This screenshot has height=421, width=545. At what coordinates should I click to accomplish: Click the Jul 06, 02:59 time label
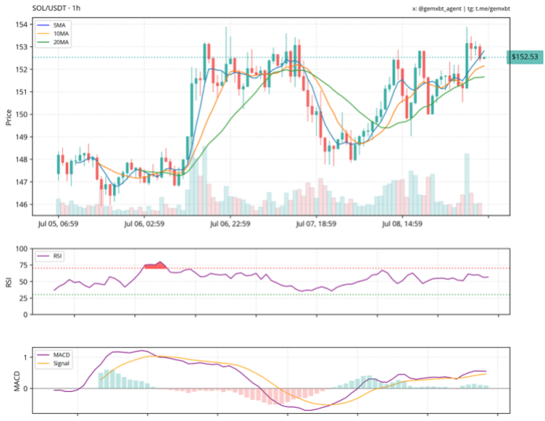pos(145,224)
